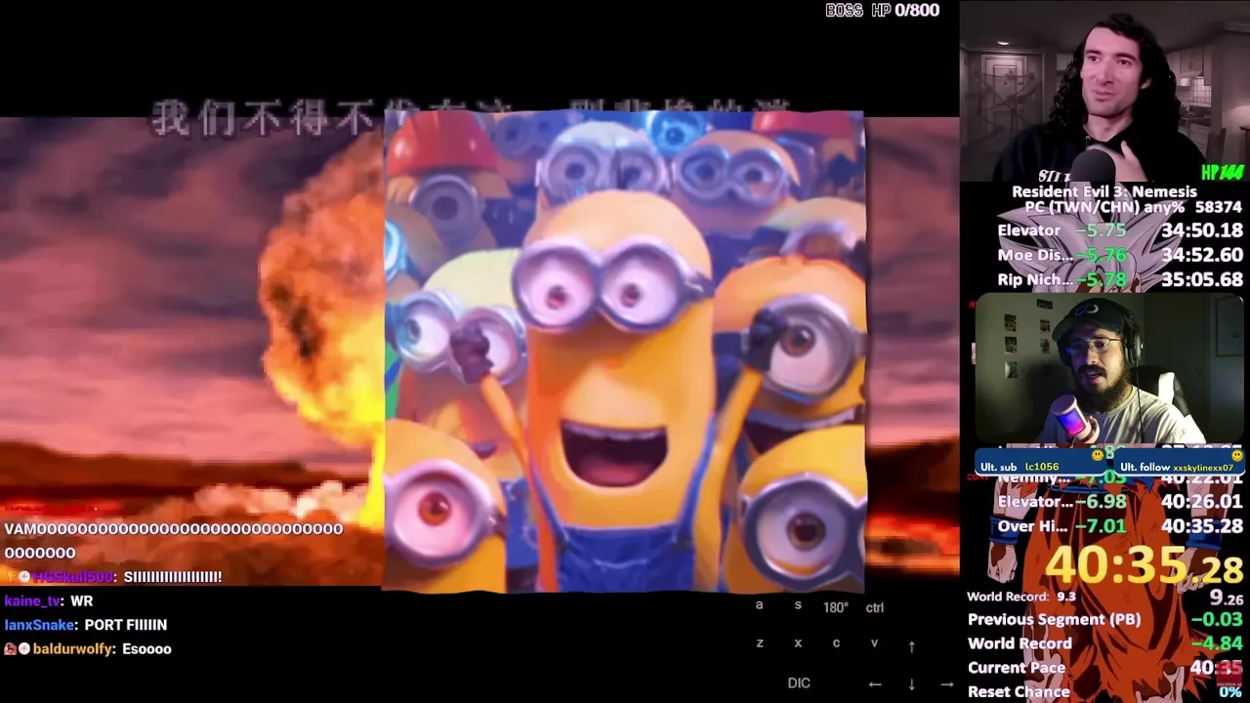1250x703 pixels.
Task: Open IanxSnake chat username
Action: 40,625
